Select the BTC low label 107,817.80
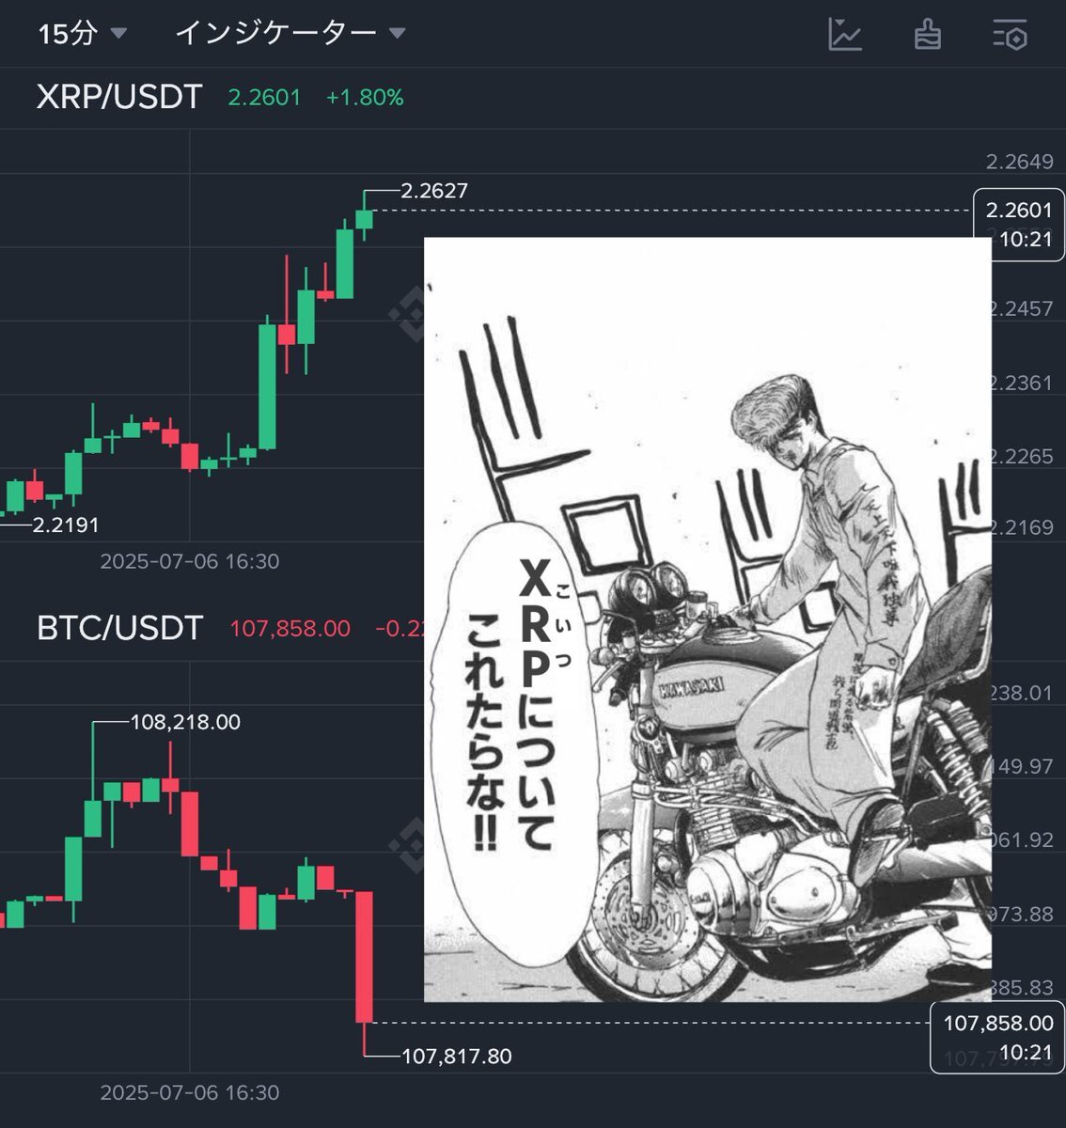 tap(457, 1057)
